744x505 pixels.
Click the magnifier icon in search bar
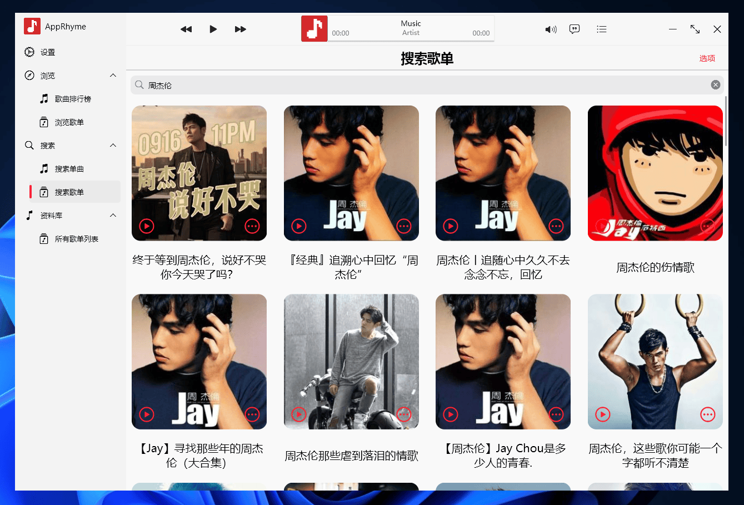coord(139,84)
